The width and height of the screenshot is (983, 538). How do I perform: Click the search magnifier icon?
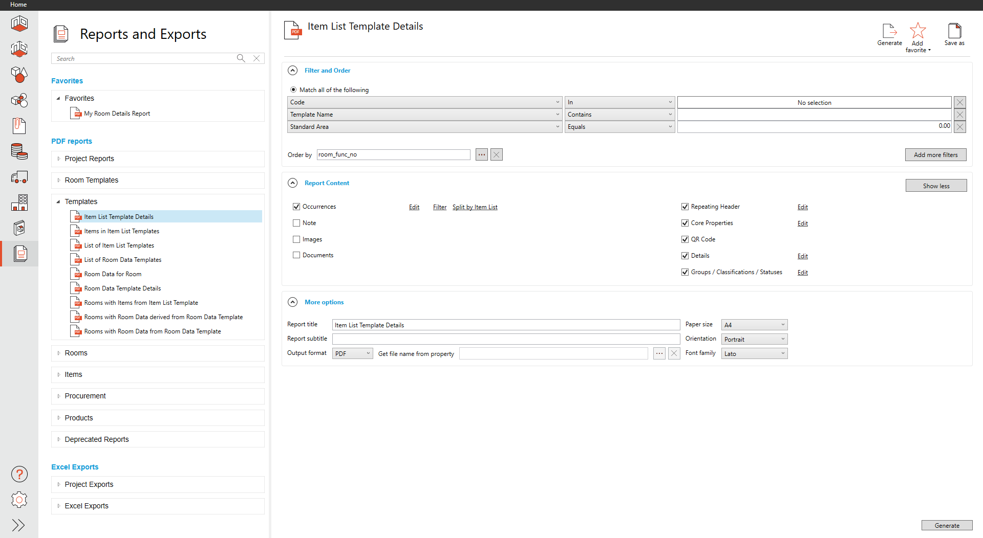pos(241,58)
